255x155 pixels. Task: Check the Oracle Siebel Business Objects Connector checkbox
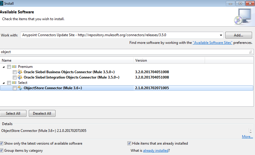click(x=15, y=72)
